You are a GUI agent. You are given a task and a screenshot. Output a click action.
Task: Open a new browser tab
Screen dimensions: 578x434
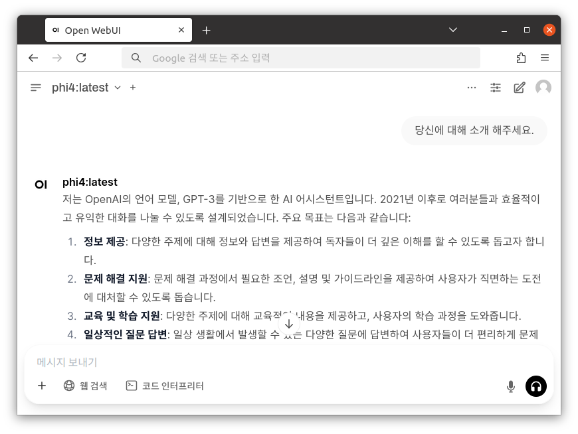point(207,30)
